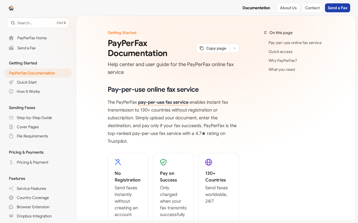Screen dimensions: 358x223
Task: Click the PayPerFax Documentation page title
Action: tap(138, 48)
